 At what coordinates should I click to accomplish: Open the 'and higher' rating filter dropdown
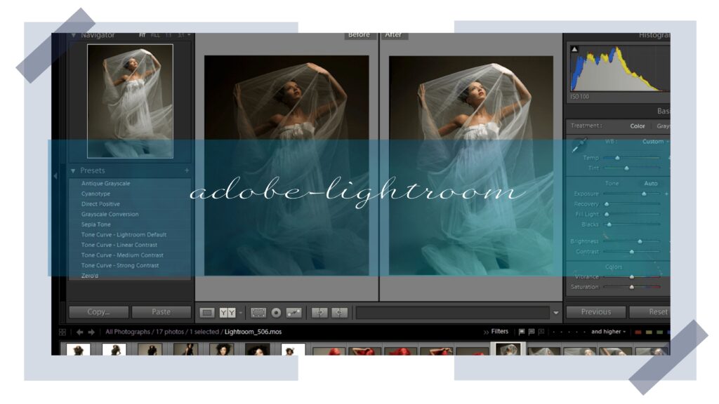tap(608, 332)
